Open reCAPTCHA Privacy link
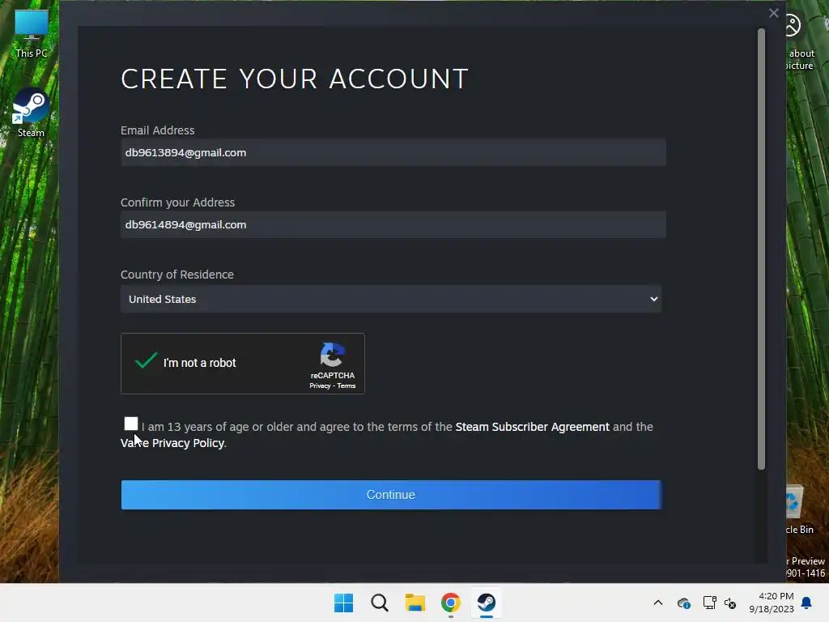The image size is (829, 622). (x=320, y=386)
